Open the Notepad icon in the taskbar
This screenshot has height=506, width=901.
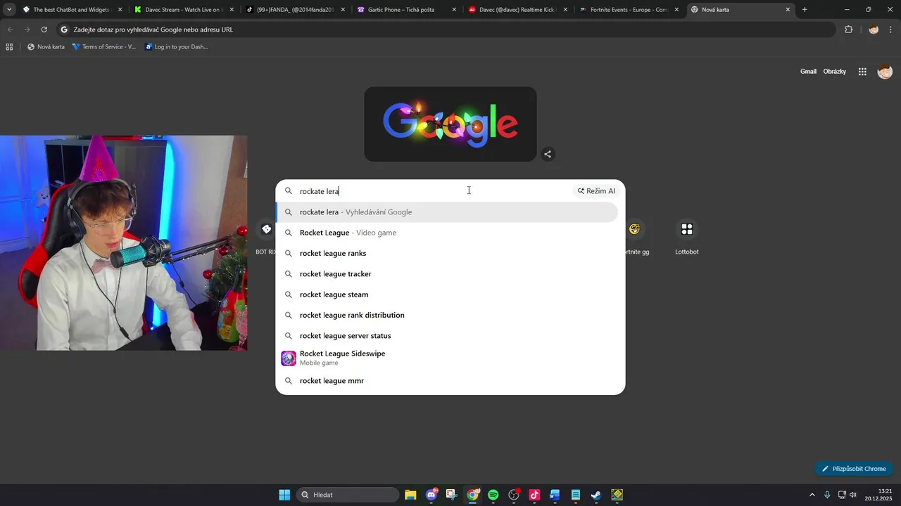tap(576, 495)
